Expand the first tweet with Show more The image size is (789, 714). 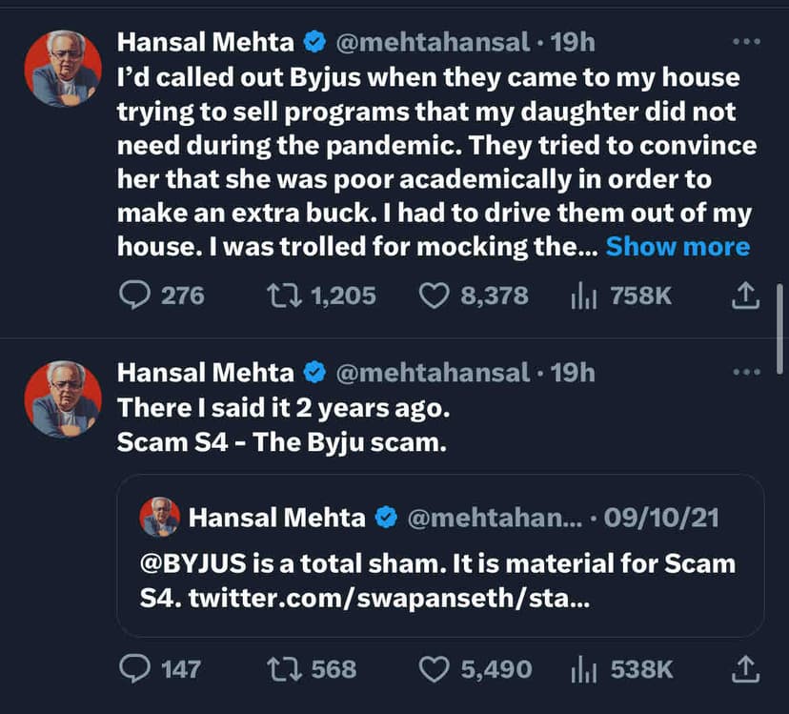678,247
